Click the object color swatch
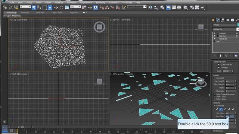Viewport: 239px width, 134px height. [x=238, y=25]
